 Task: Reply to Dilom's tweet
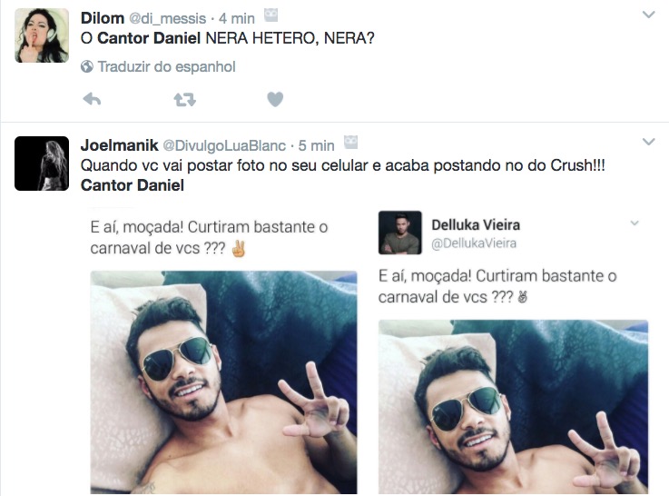point(92,99)
